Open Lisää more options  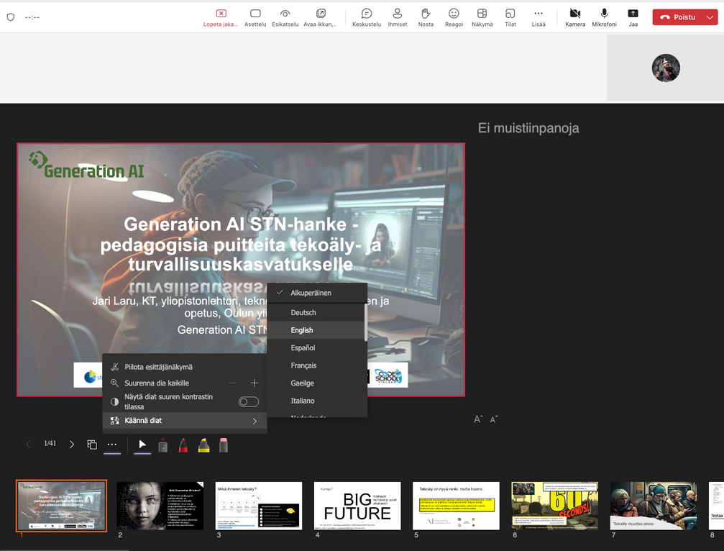(539, 17)
